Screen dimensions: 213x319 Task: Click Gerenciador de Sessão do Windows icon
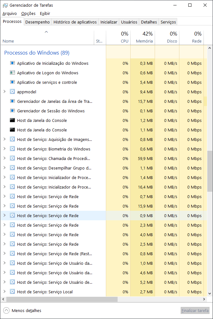12,111
